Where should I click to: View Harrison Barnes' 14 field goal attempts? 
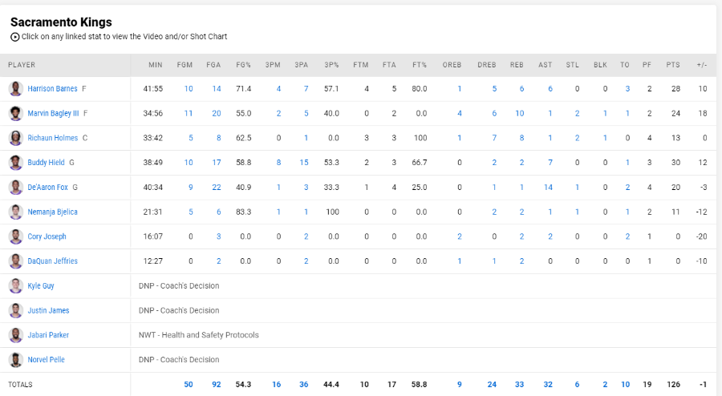pyautogui.click(x=217, y=89)
